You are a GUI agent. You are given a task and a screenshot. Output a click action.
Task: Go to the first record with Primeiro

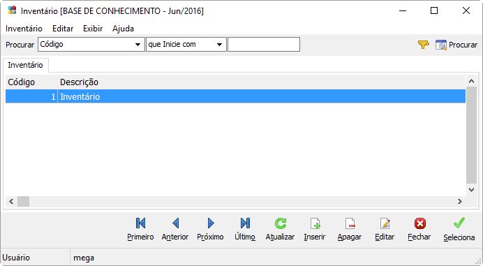tap(140, 229)
